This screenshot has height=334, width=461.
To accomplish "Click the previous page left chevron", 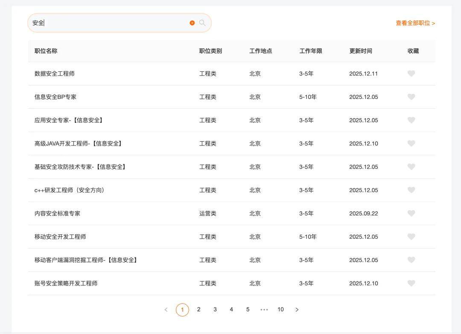I will [x=166, y=310].
